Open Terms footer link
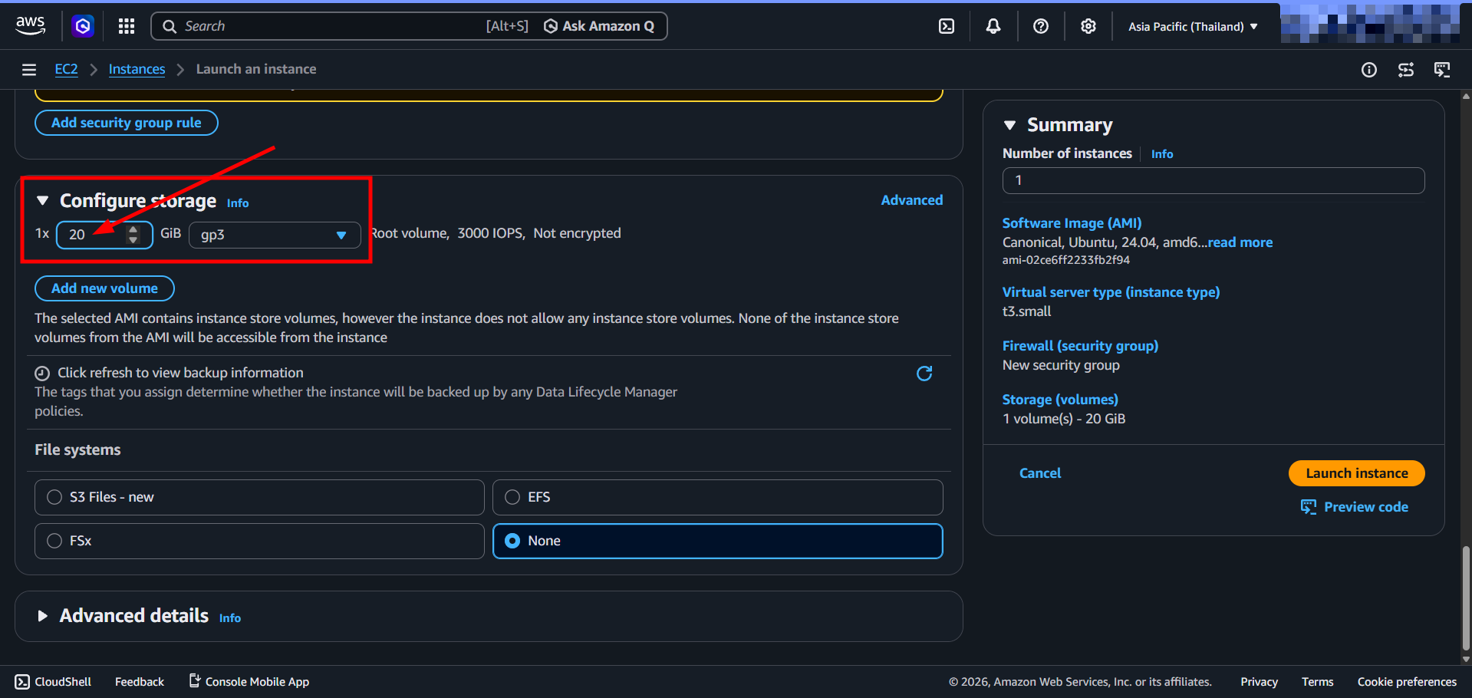Screen dimensions: 1472x698 1317,682
